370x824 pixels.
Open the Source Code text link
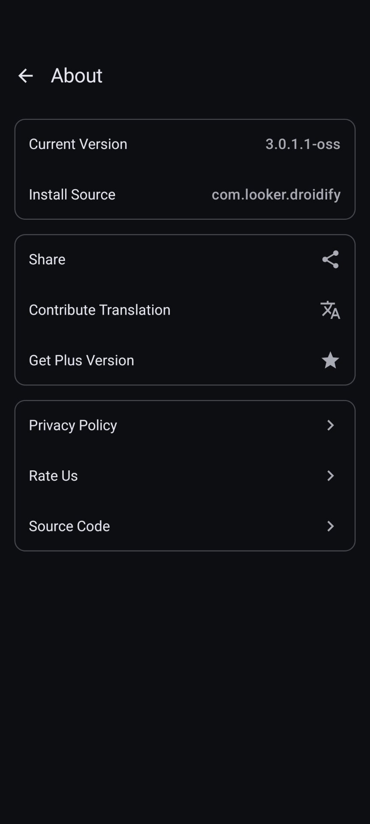[69, 526]
